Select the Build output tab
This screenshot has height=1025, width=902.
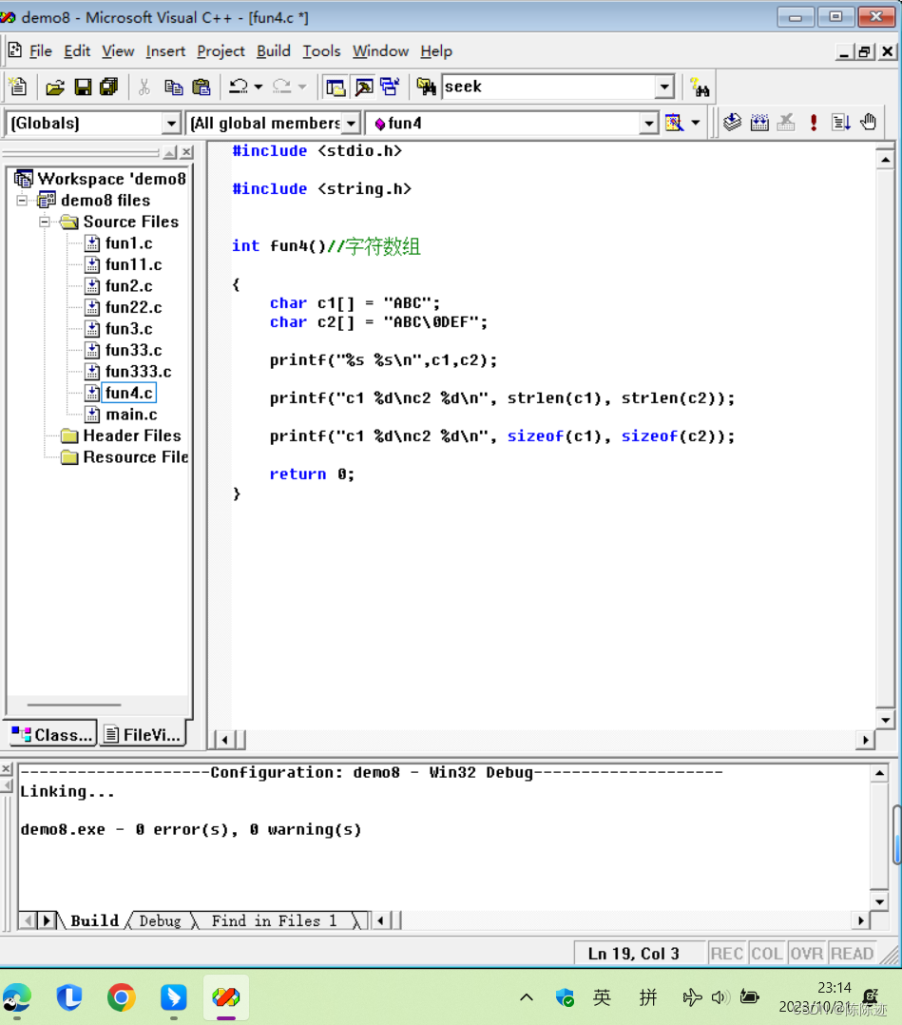click(x=95, y=920)
